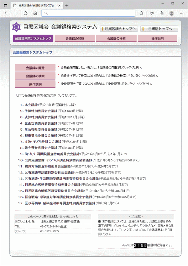Image resolution: width=188 pixels, height=266 pixels.
Task: Open the collections icon
Action: [x=162, y=13]
